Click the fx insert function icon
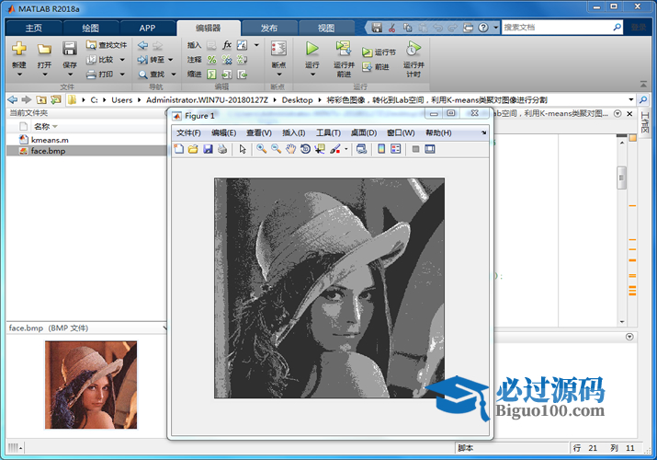657x460 pixels. tap(227, 45)
